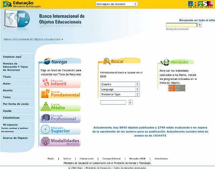The height and width of the screenshot is (169, 215).
Task: Click the Banco Internacional de Objetos Educacionais title
Action: pos(62,19)
